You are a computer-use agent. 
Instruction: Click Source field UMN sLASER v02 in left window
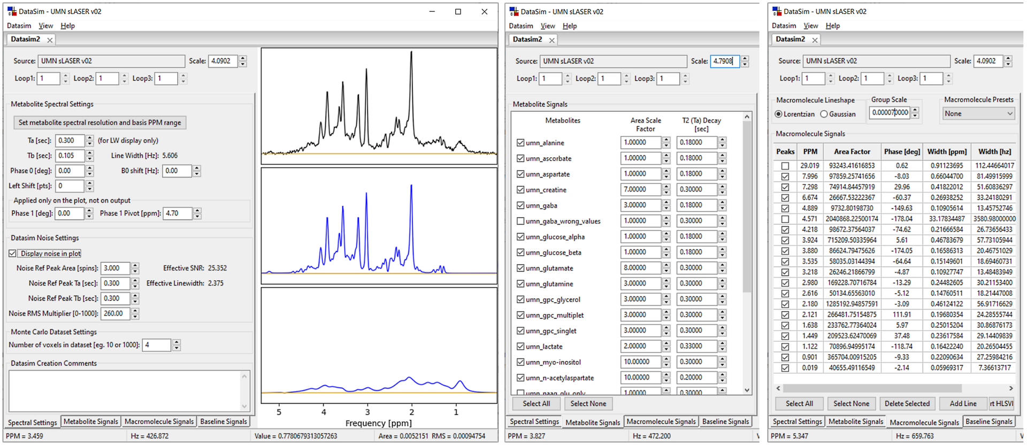coord(111,61)
